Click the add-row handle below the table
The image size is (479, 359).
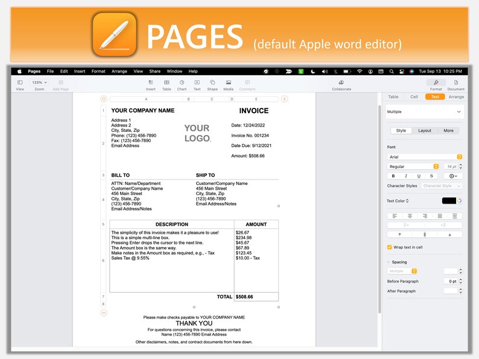coord(104,313)
